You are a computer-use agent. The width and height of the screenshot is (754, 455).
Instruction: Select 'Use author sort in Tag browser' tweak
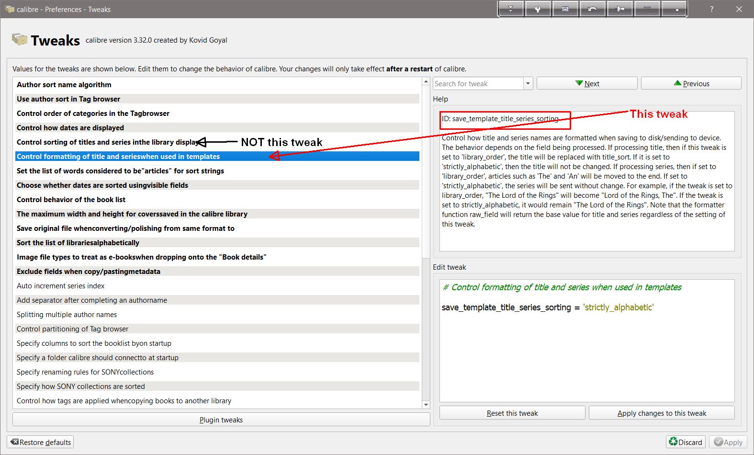point(217,99)
